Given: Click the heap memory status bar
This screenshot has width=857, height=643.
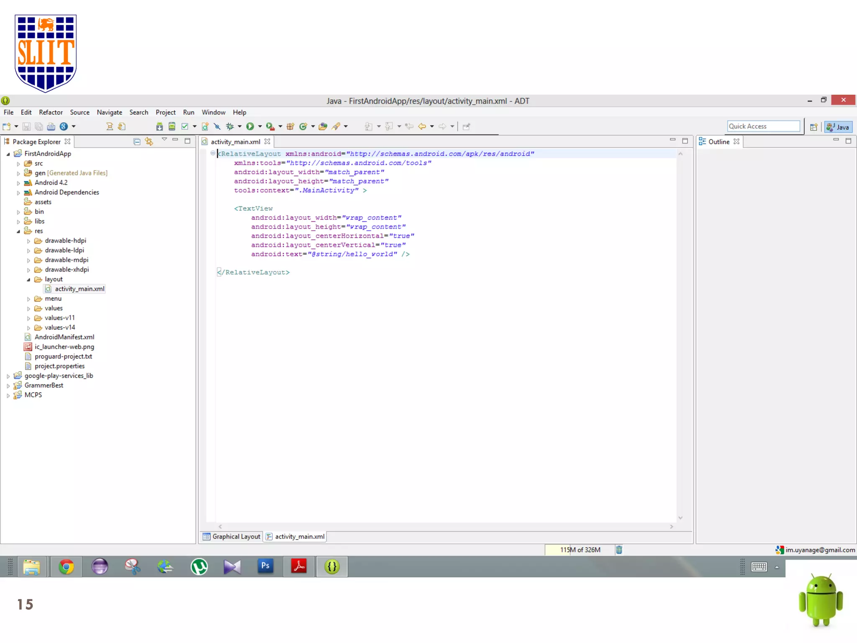Looking at the screenshot, I should (580, 550).
